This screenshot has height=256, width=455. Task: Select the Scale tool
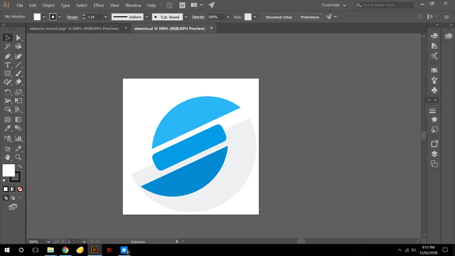tap(18, 92)
